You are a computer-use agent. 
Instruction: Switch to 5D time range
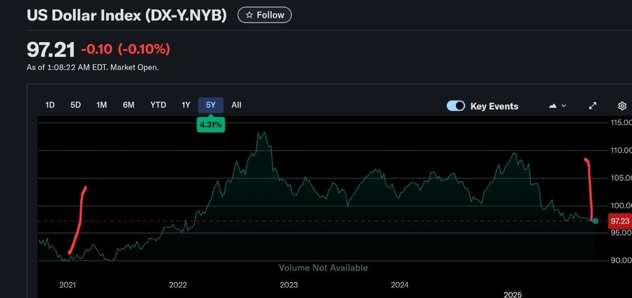click(x=75, y=105)
